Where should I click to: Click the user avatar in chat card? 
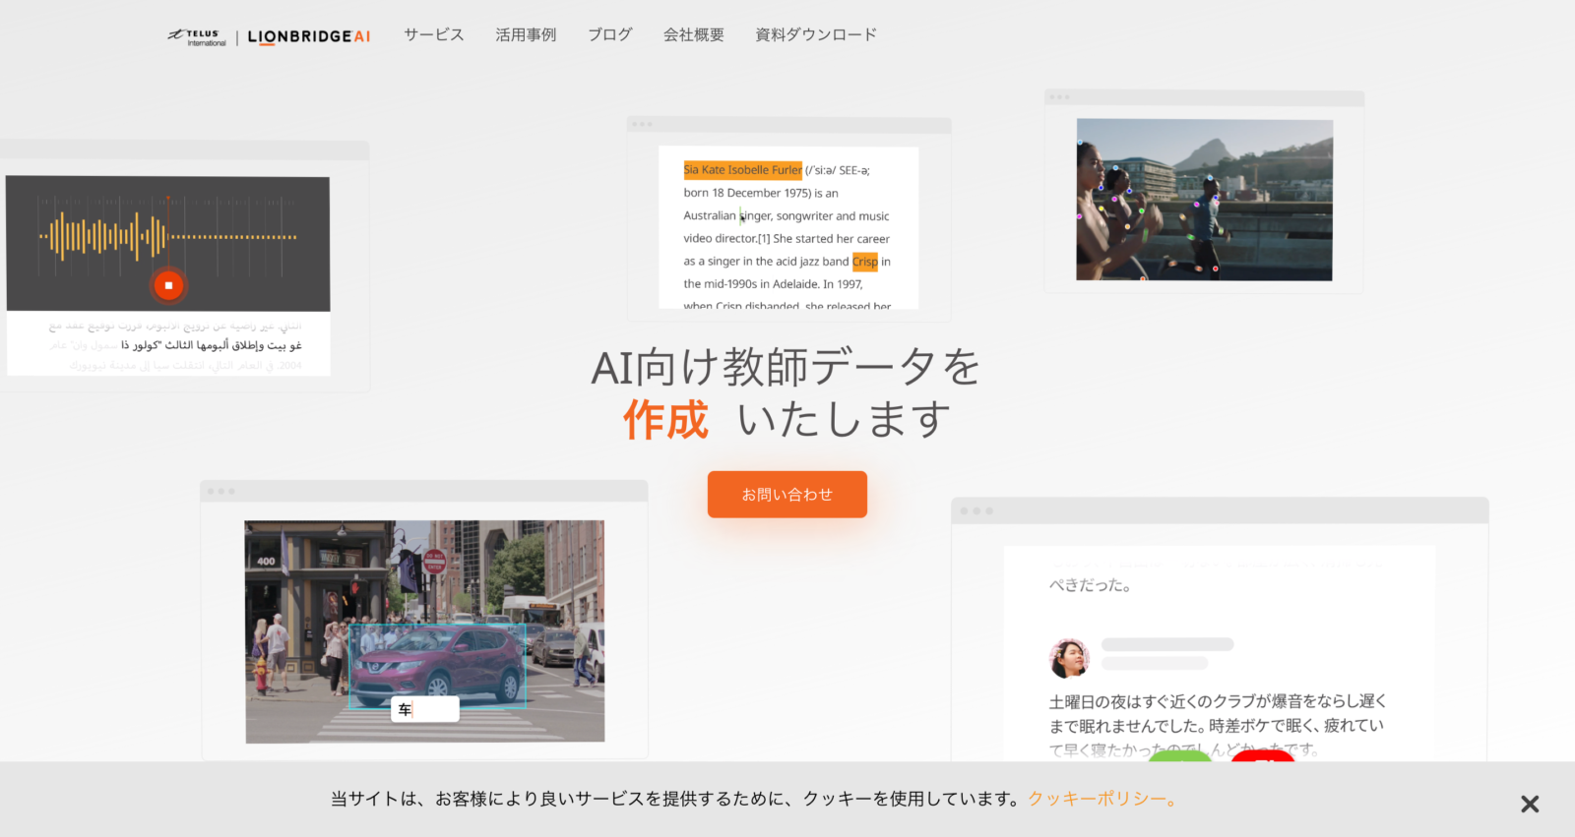tap(1069, 658)
